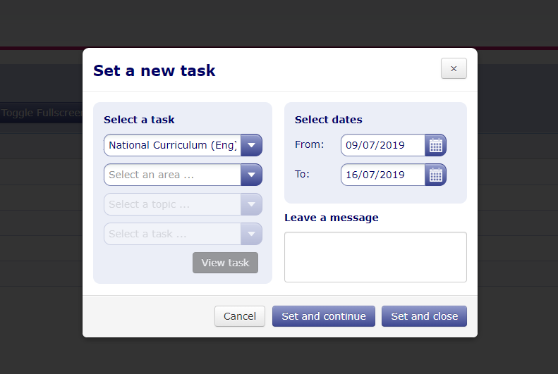The image size is (558, 374).
Task: Click the View task button
Action: 225,263
